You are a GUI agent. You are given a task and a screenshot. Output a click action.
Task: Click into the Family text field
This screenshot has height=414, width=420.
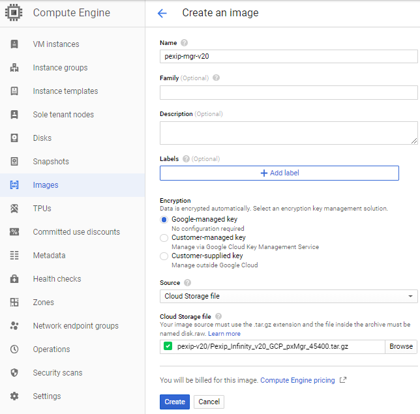(x=288, y=93)
